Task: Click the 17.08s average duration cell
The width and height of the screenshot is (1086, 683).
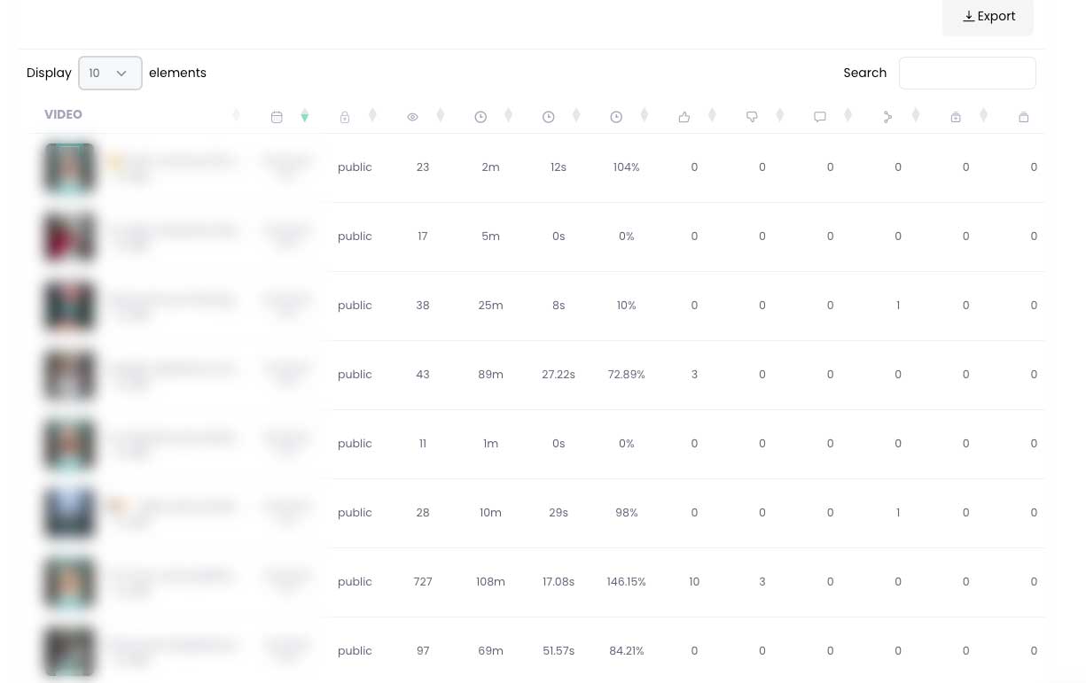Action: coord(559,582)
